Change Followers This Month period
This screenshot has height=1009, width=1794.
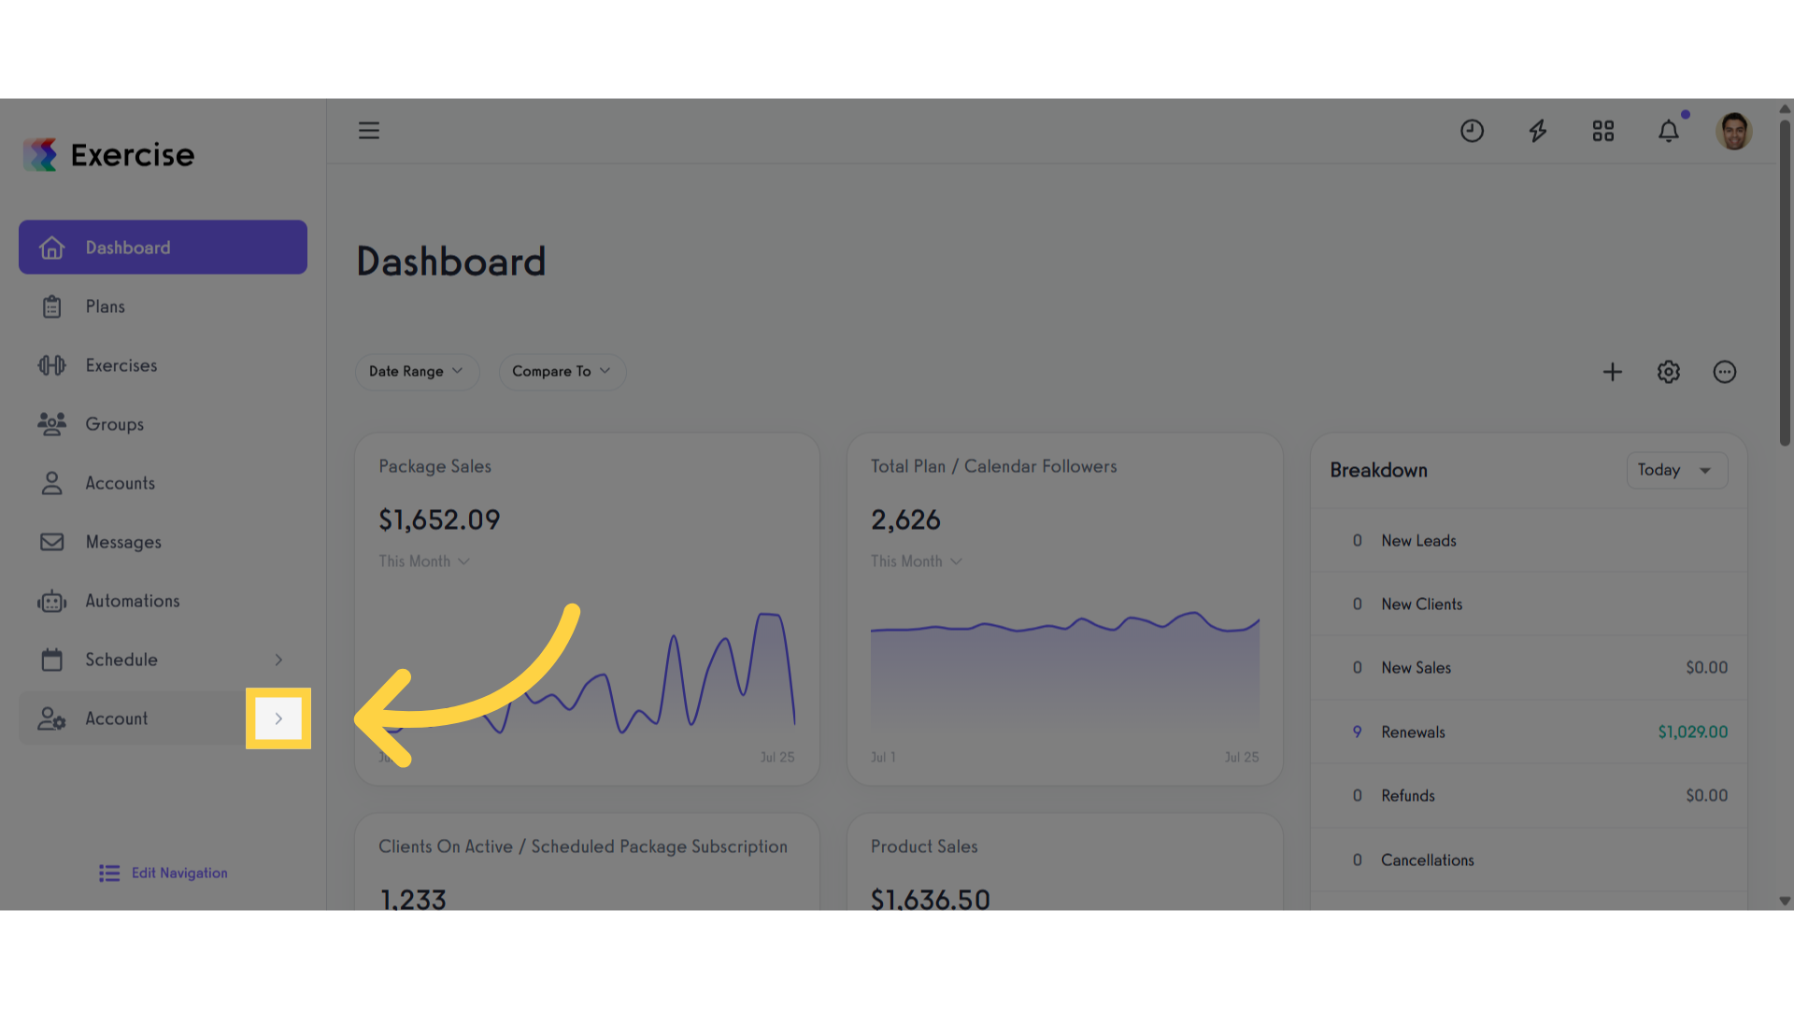(917, 561)
